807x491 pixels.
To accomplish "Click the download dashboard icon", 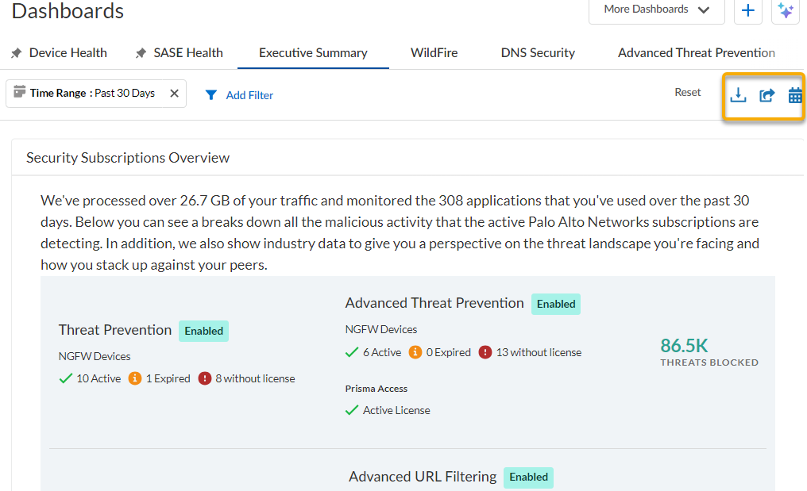I will click(x=739, y=95).
